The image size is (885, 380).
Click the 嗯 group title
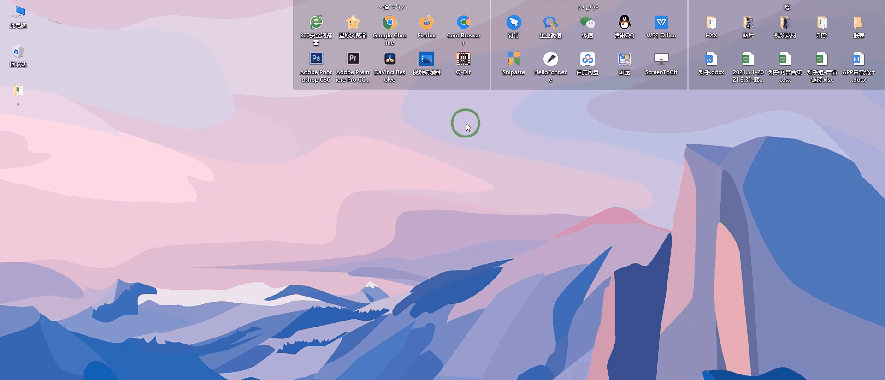coord(787,7)
